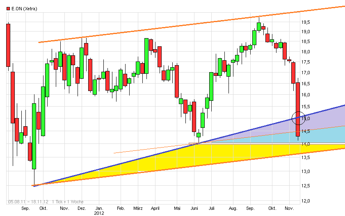Screen dimensions: 345x216
Task: Click the Sep. label at axis start
Action: pos(25,208)
